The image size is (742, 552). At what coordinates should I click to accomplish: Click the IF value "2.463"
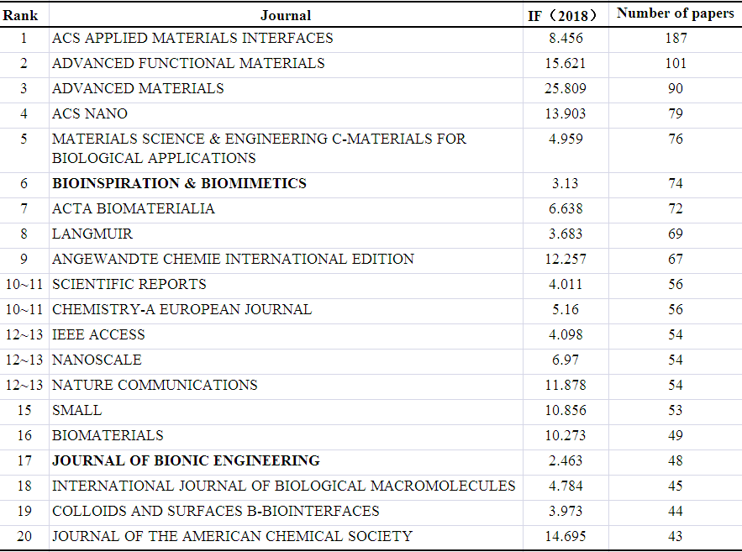pos(566,460)
